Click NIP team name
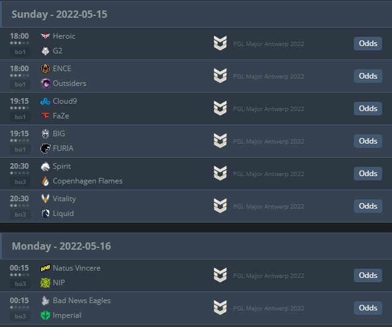 tap(59, 283)
